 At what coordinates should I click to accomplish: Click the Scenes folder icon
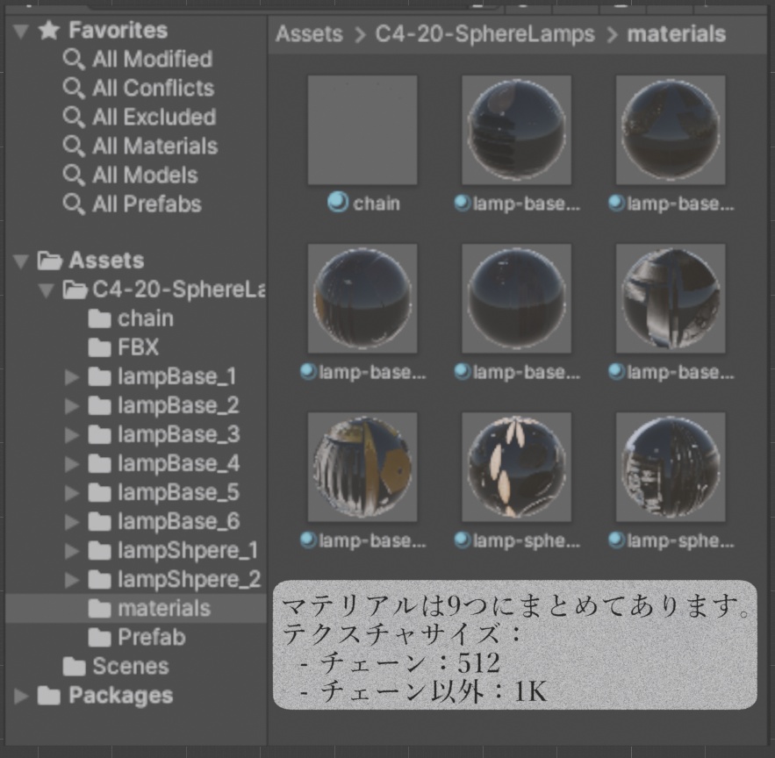[x=74, y=667]
